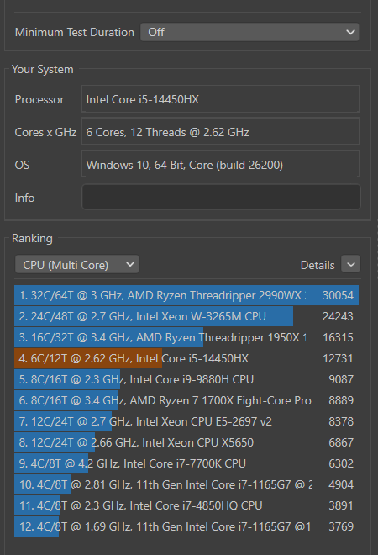Open the CPU (Multi Core) ranking dropdown
The height and width of the screenshot is (555, 378).
tap(76, 265)
